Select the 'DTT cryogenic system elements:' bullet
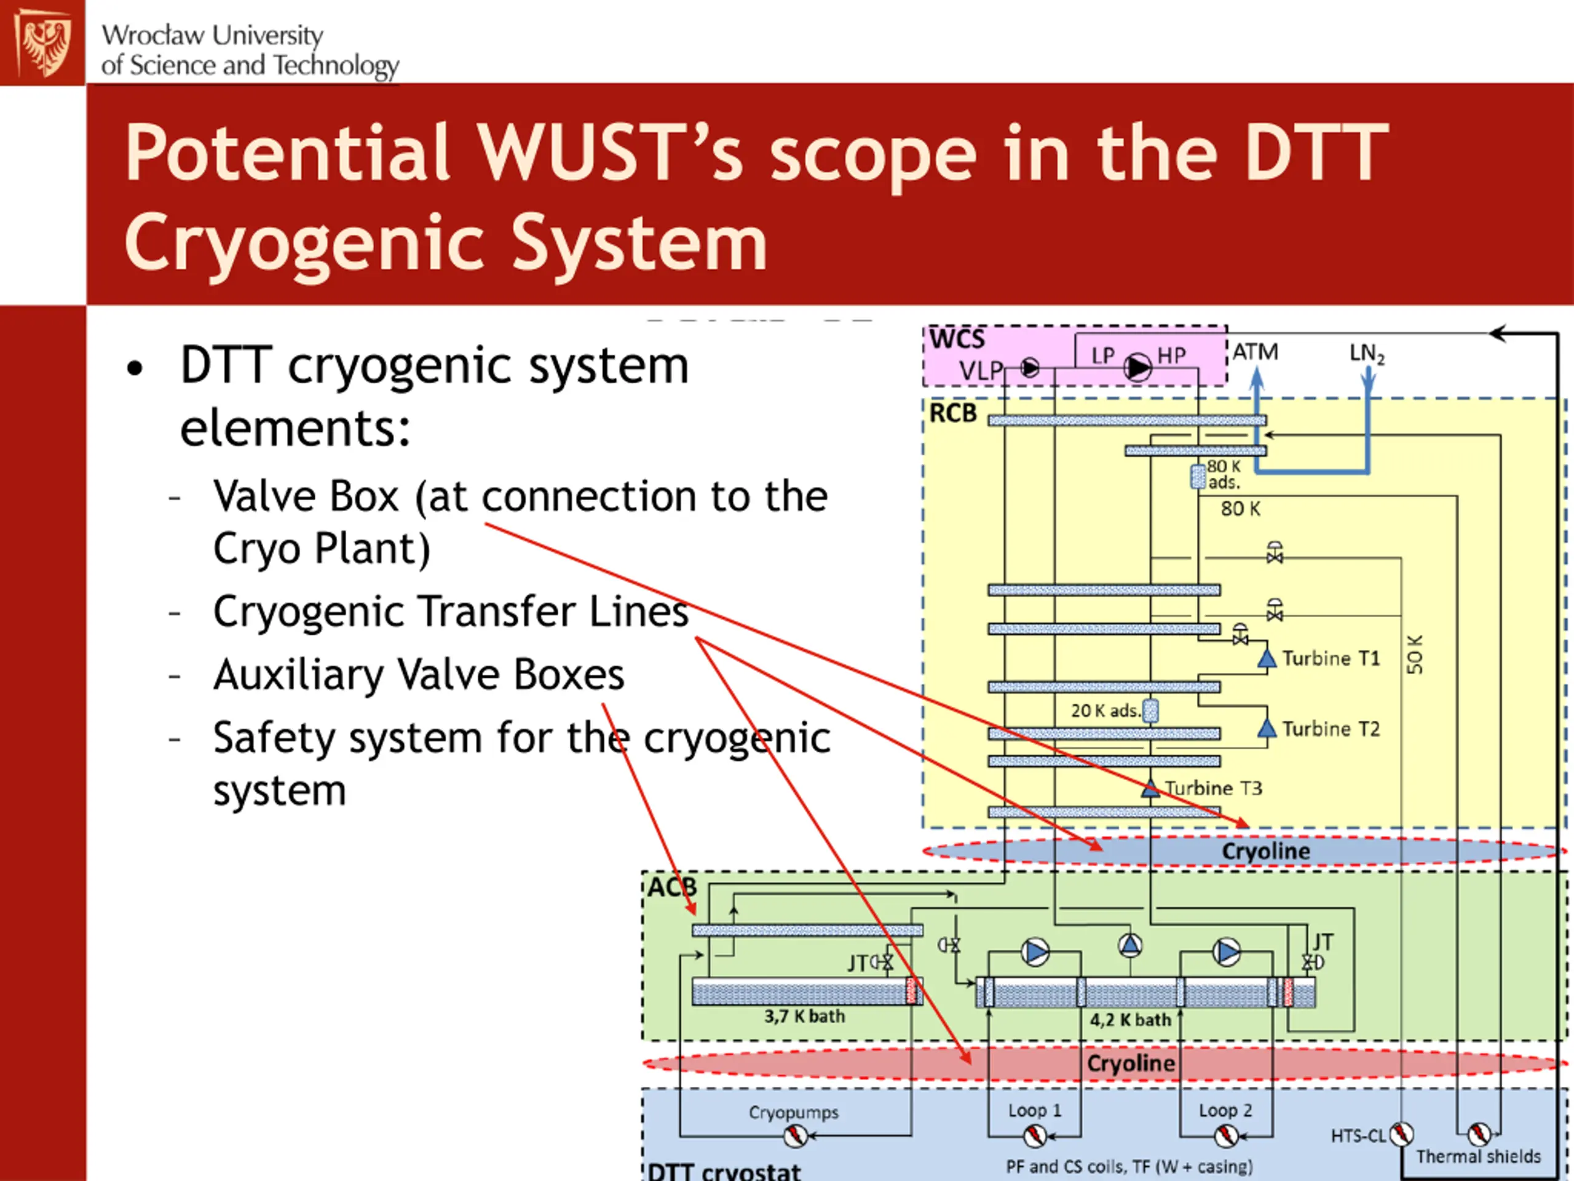Screen dimensions: 1574x1181 (x=434, y=396)
